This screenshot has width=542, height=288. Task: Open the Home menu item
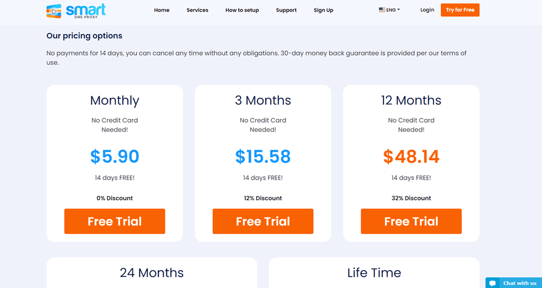pos(162,10)
